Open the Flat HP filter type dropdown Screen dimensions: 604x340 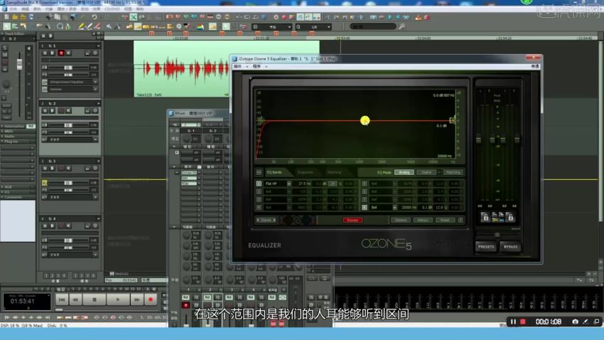pyautogui.click(x=289, y=184)
